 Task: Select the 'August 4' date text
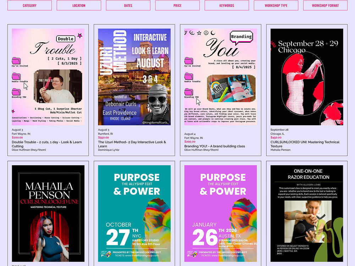tap(190, 134)
